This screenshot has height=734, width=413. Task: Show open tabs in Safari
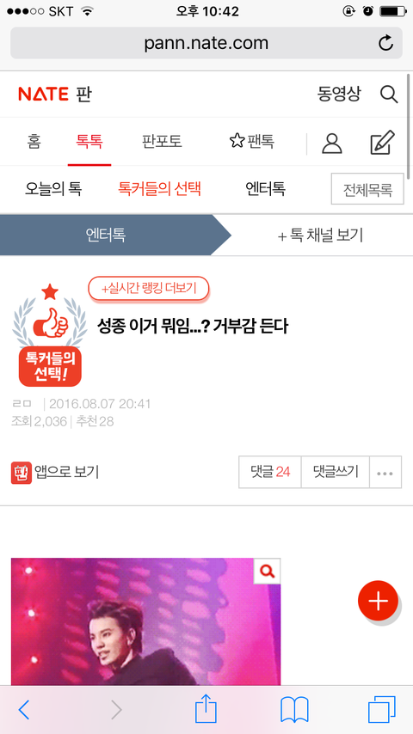click(x=381, y=710)
